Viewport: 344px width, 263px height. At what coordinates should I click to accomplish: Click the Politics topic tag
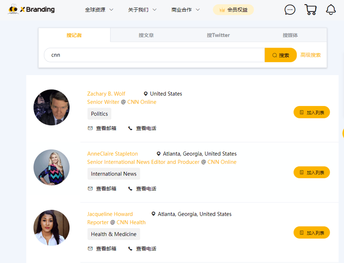coord(99,114)
